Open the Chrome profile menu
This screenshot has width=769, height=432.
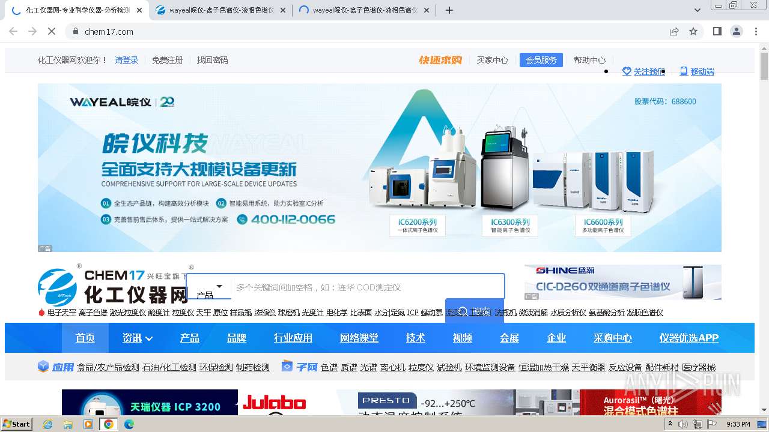(737, 31)
